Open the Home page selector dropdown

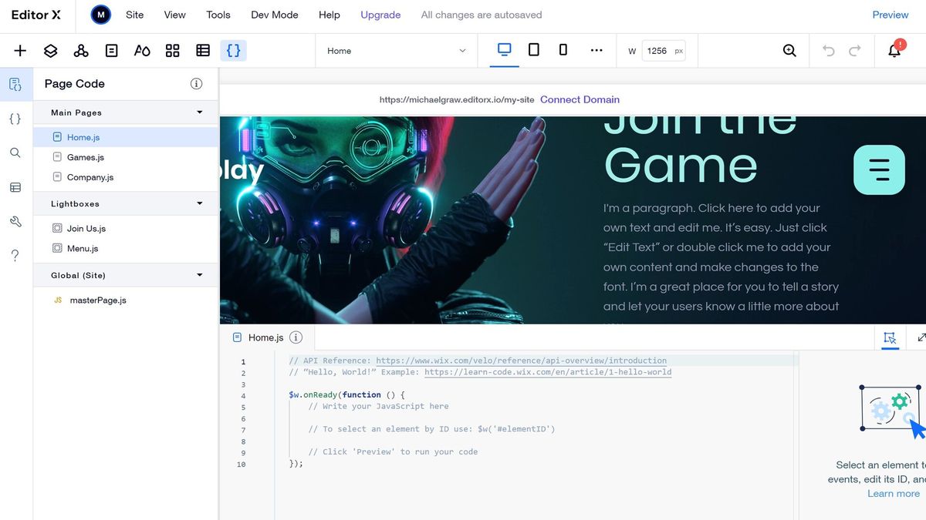396,50
